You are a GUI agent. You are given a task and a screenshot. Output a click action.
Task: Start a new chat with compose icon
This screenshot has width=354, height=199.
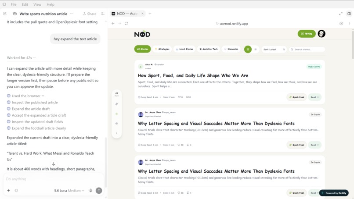pyautogui.click(x=5, y=14)
